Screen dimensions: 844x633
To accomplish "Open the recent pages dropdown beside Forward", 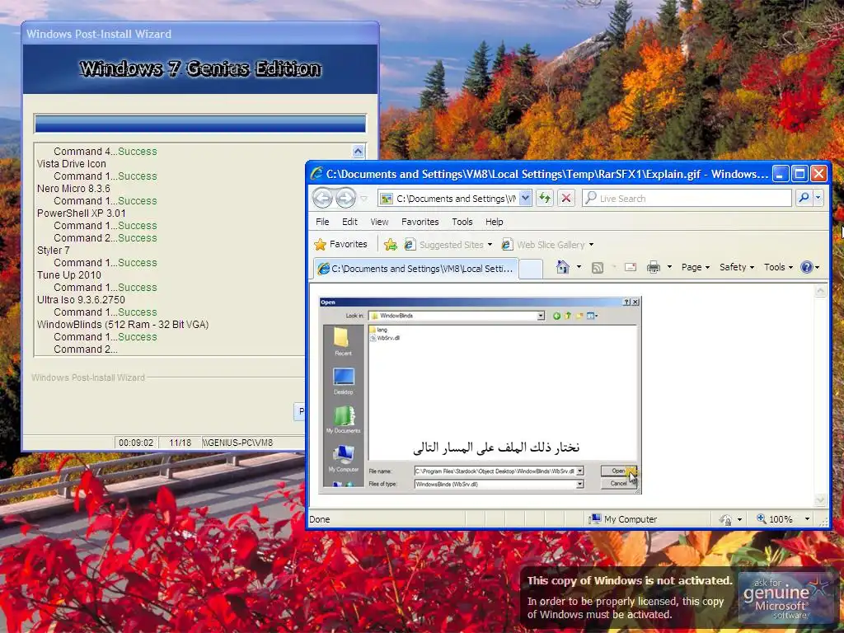I will (363, 199).
